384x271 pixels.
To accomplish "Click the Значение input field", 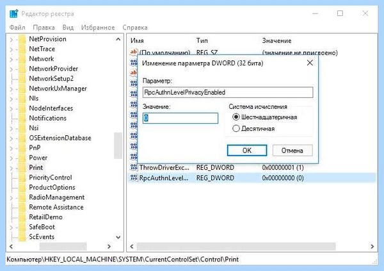I will coord(180,118).
